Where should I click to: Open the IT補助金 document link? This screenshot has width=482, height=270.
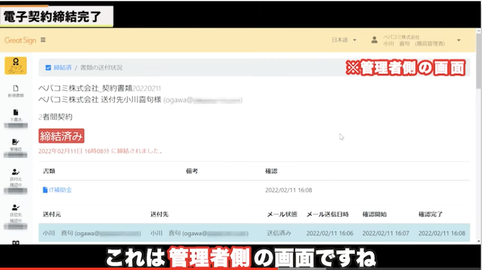point(60,190)
